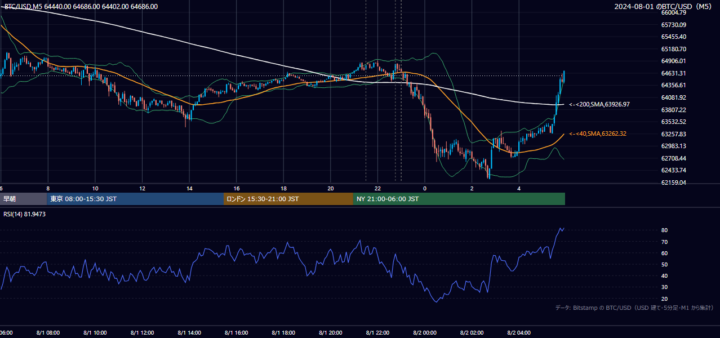This screenshot has height=338, width=720.
Task: Pick the 62983.13 price level label
Action: point(673,146)
